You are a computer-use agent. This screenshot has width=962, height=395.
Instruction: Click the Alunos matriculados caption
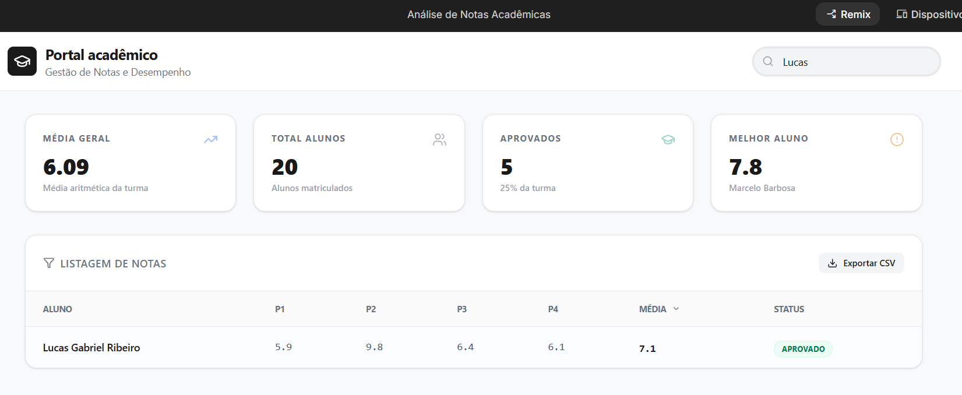point(312,188)
